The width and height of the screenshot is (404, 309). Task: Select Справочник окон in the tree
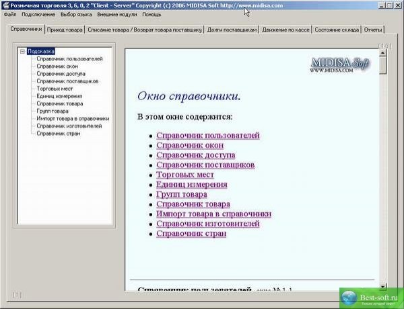tap(57, 67)
